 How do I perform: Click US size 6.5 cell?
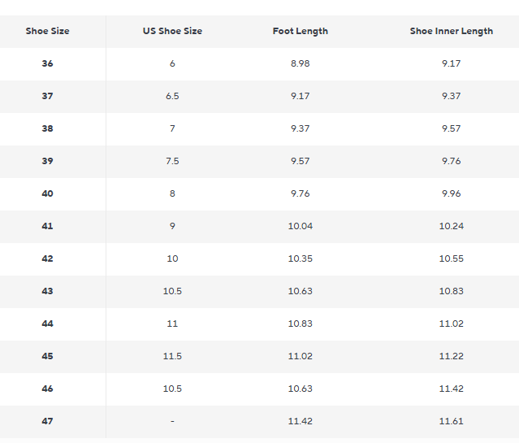(172, 96)
